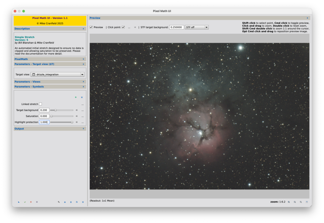Zoom in using the magnifier icon

[289, 202]
